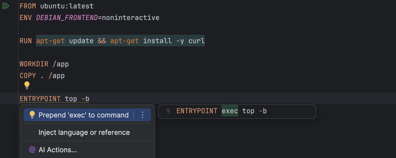Click the lightbulb icon beside Prepend 'exec'

click(x=32, y=115)
